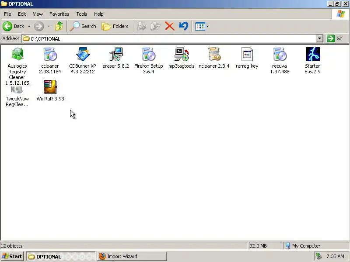Select the TweakNow RegCleaner icon
350x262 pixels.
(x=17, y=90)
